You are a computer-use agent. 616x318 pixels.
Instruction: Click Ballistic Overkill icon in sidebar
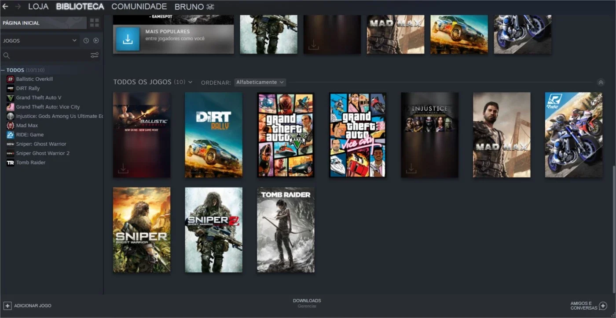click(x=10, y=79)
